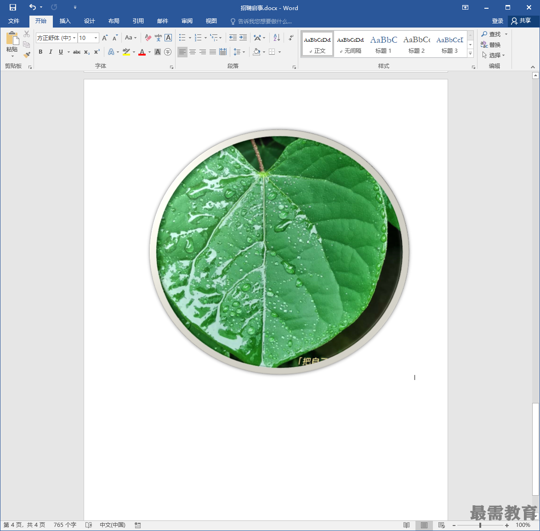Toggle Bold formatting
This screenshot has width=540, height=531.
[x=40, y=52]
